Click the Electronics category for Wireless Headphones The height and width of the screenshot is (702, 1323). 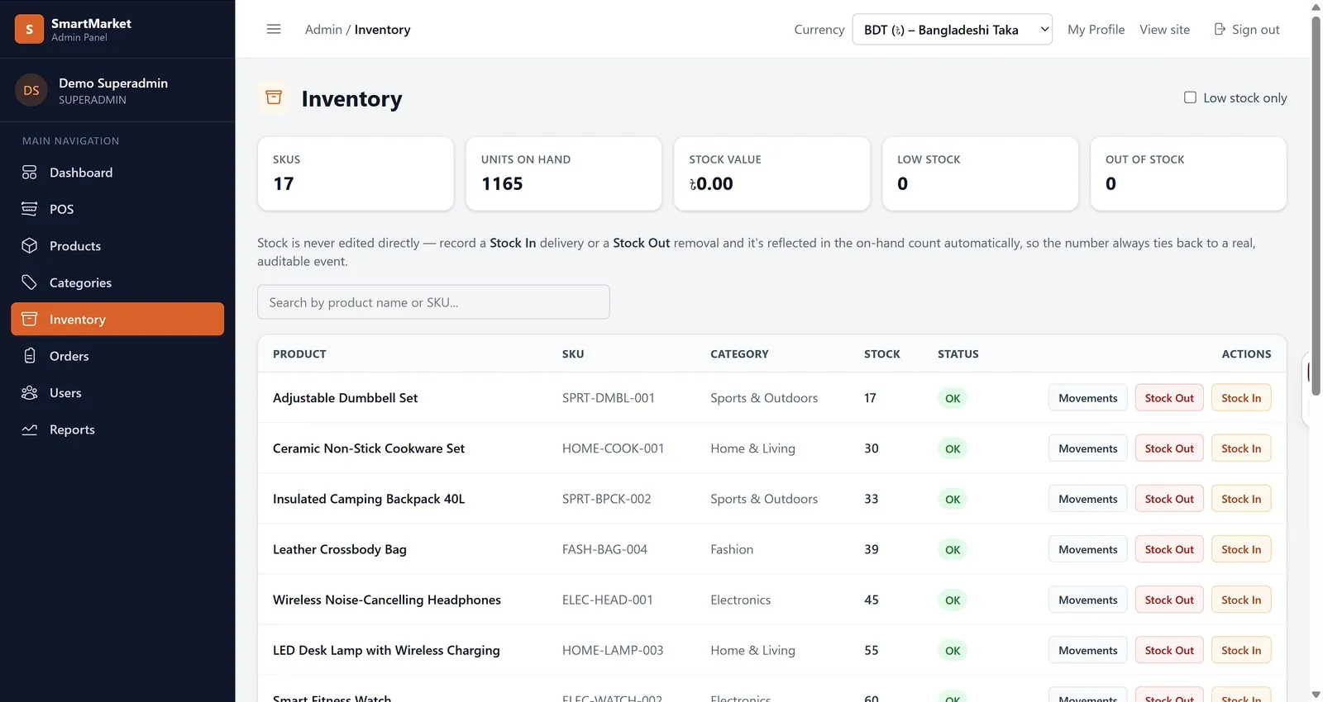(740, 600)
